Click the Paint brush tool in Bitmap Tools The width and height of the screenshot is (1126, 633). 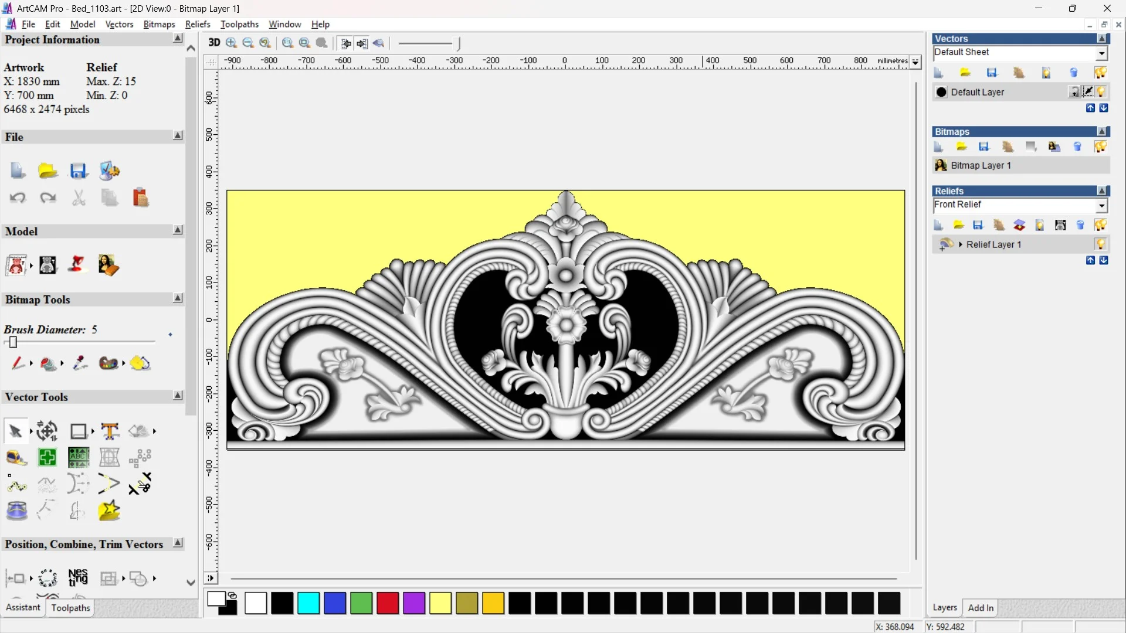(x=18, y=363)
